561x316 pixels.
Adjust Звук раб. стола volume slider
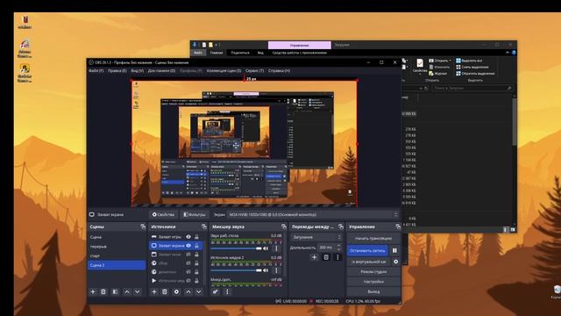236,248
